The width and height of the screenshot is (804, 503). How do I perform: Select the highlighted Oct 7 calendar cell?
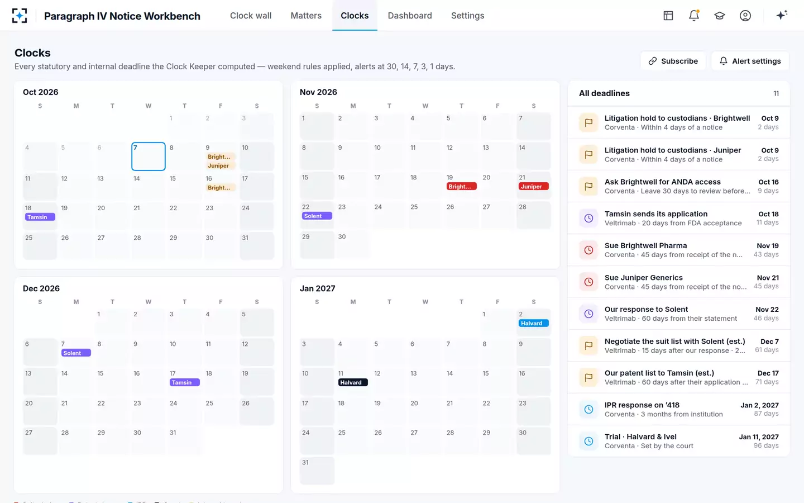coord(149,156)
